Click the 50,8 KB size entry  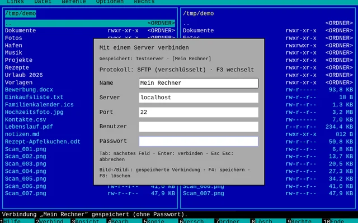(341, 142)
